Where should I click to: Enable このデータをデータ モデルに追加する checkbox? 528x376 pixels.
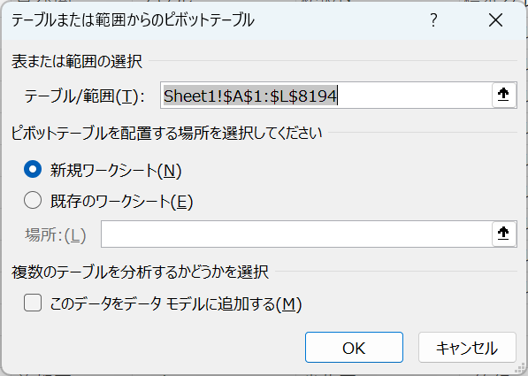[x=33, y=303]
